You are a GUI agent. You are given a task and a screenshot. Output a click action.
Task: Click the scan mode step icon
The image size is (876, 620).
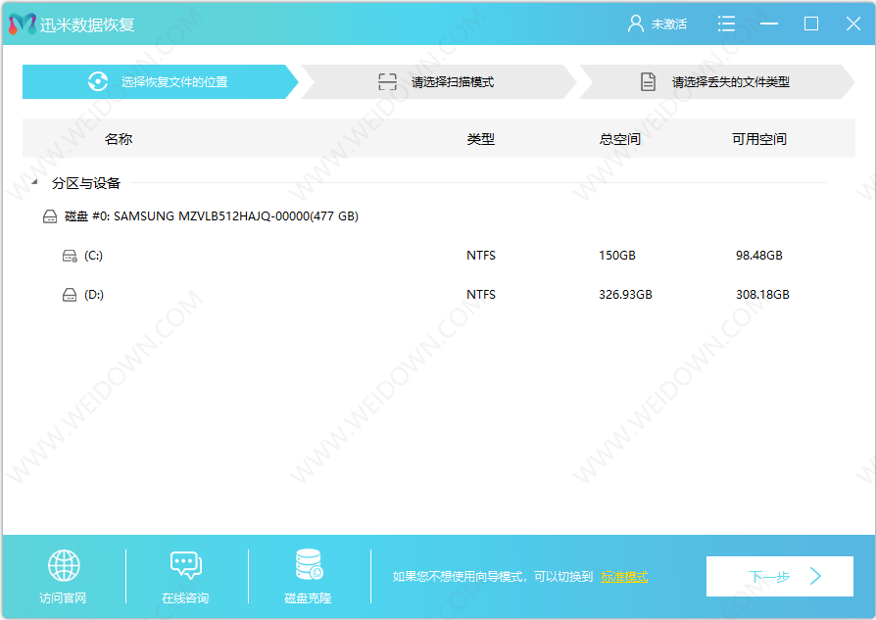pyautogui.click(x=387, y=81)
